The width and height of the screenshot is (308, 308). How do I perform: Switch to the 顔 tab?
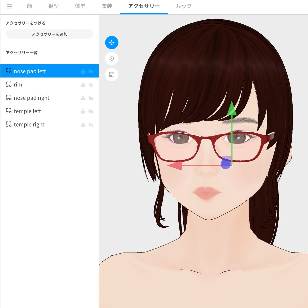pyautogui.click(x=30, y=6)
